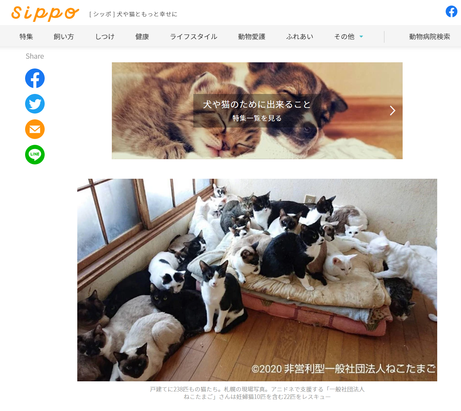Open the 特集 menu item
This screenshot has height=411, width=461.
click(26, 37)
